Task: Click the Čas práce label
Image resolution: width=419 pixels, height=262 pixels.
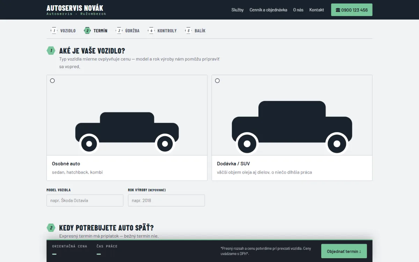Action: tap(107, 246)
